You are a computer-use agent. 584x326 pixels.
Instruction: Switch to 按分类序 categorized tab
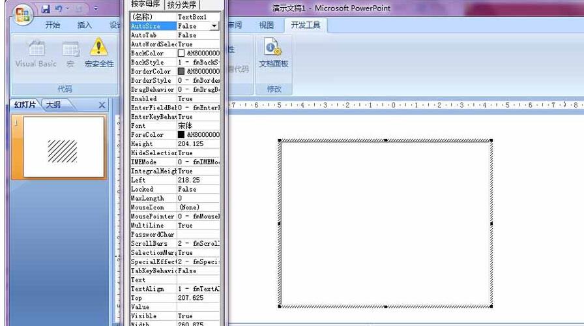(x=184, y=5)
